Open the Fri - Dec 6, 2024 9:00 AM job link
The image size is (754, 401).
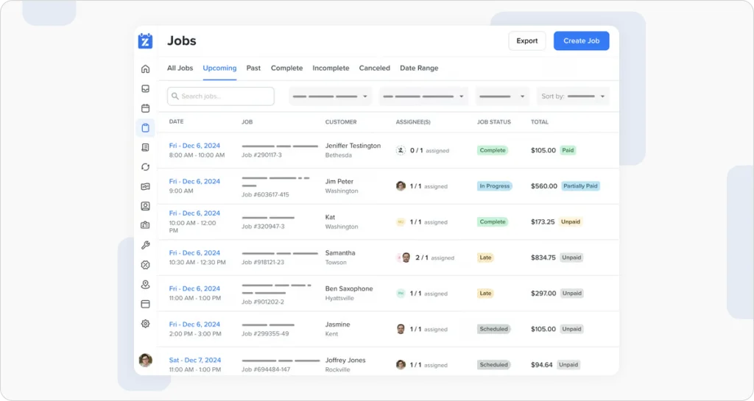194,181
